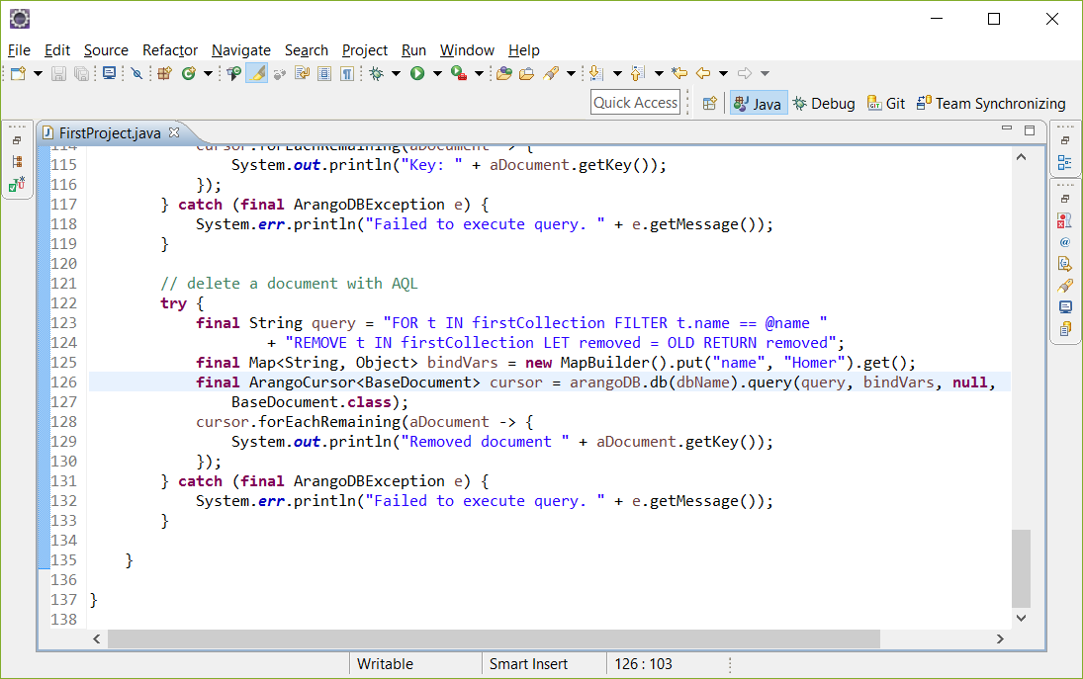Toggle Show Whitespace Characters pilcrow button
This screenshot has height=679, width=1083.
click(347, 73)
